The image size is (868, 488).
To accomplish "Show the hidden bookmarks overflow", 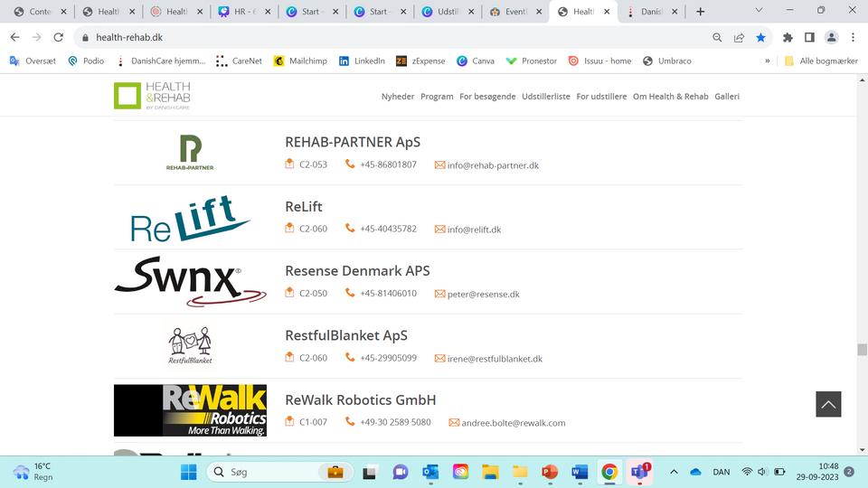I will point(768,61).
